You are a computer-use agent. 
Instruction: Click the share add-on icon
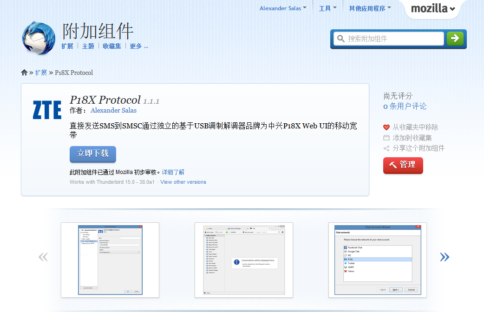386,148
